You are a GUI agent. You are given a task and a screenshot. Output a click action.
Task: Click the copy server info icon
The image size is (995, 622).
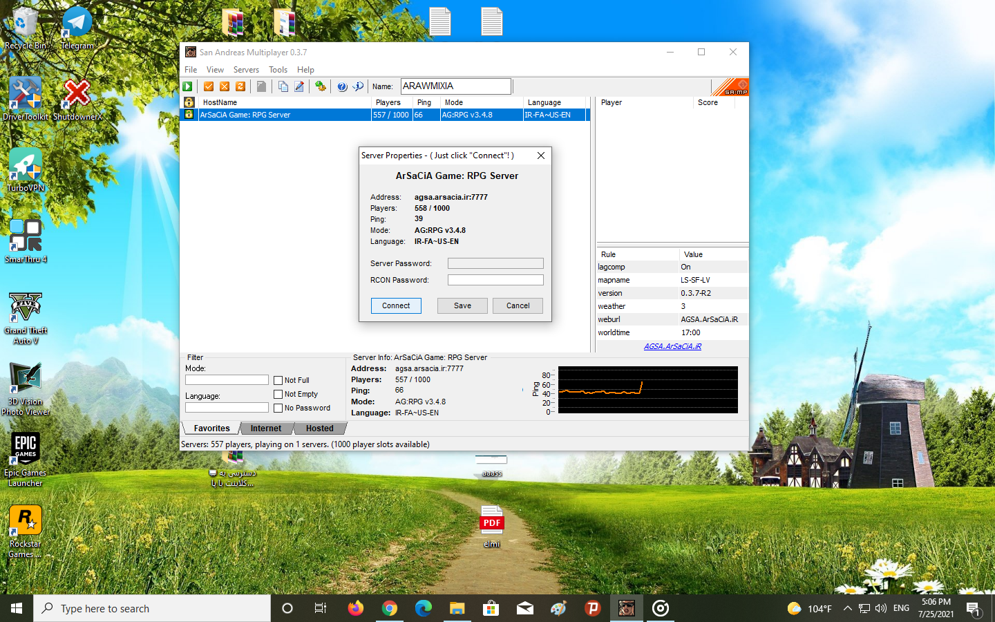[x=283, y=86]
